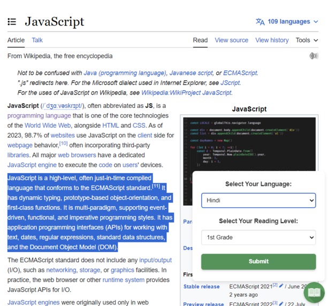Select the Read tab
This screenshot has height=306, width=328.
pyautogui.click(x=200, y=40)
